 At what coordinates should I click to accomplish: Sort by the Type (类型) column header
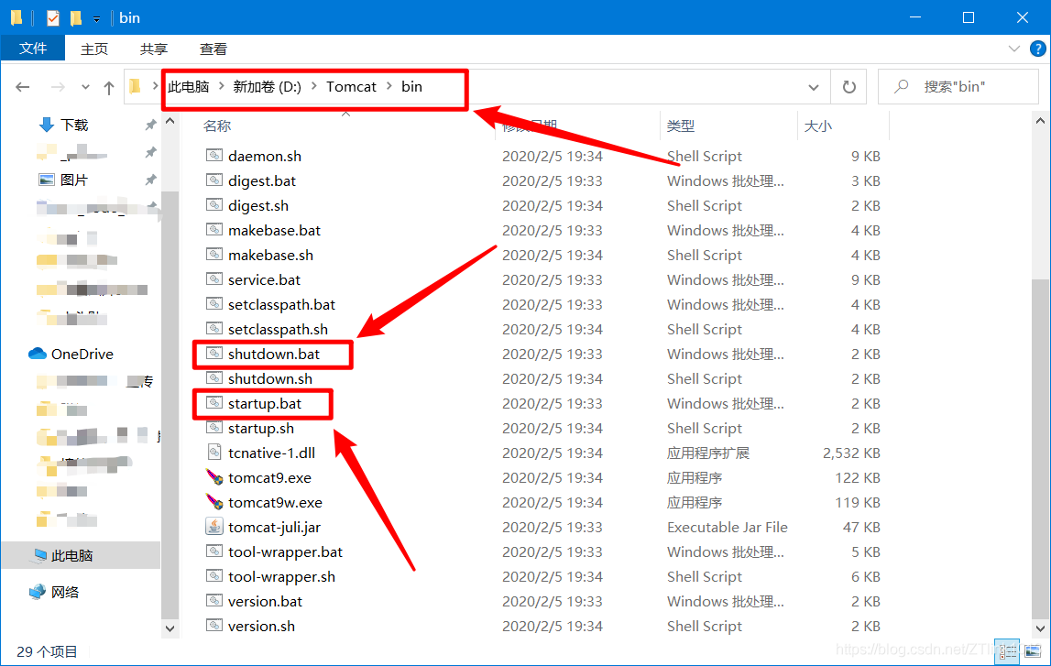pyautogui.click(x=680, y=126)
